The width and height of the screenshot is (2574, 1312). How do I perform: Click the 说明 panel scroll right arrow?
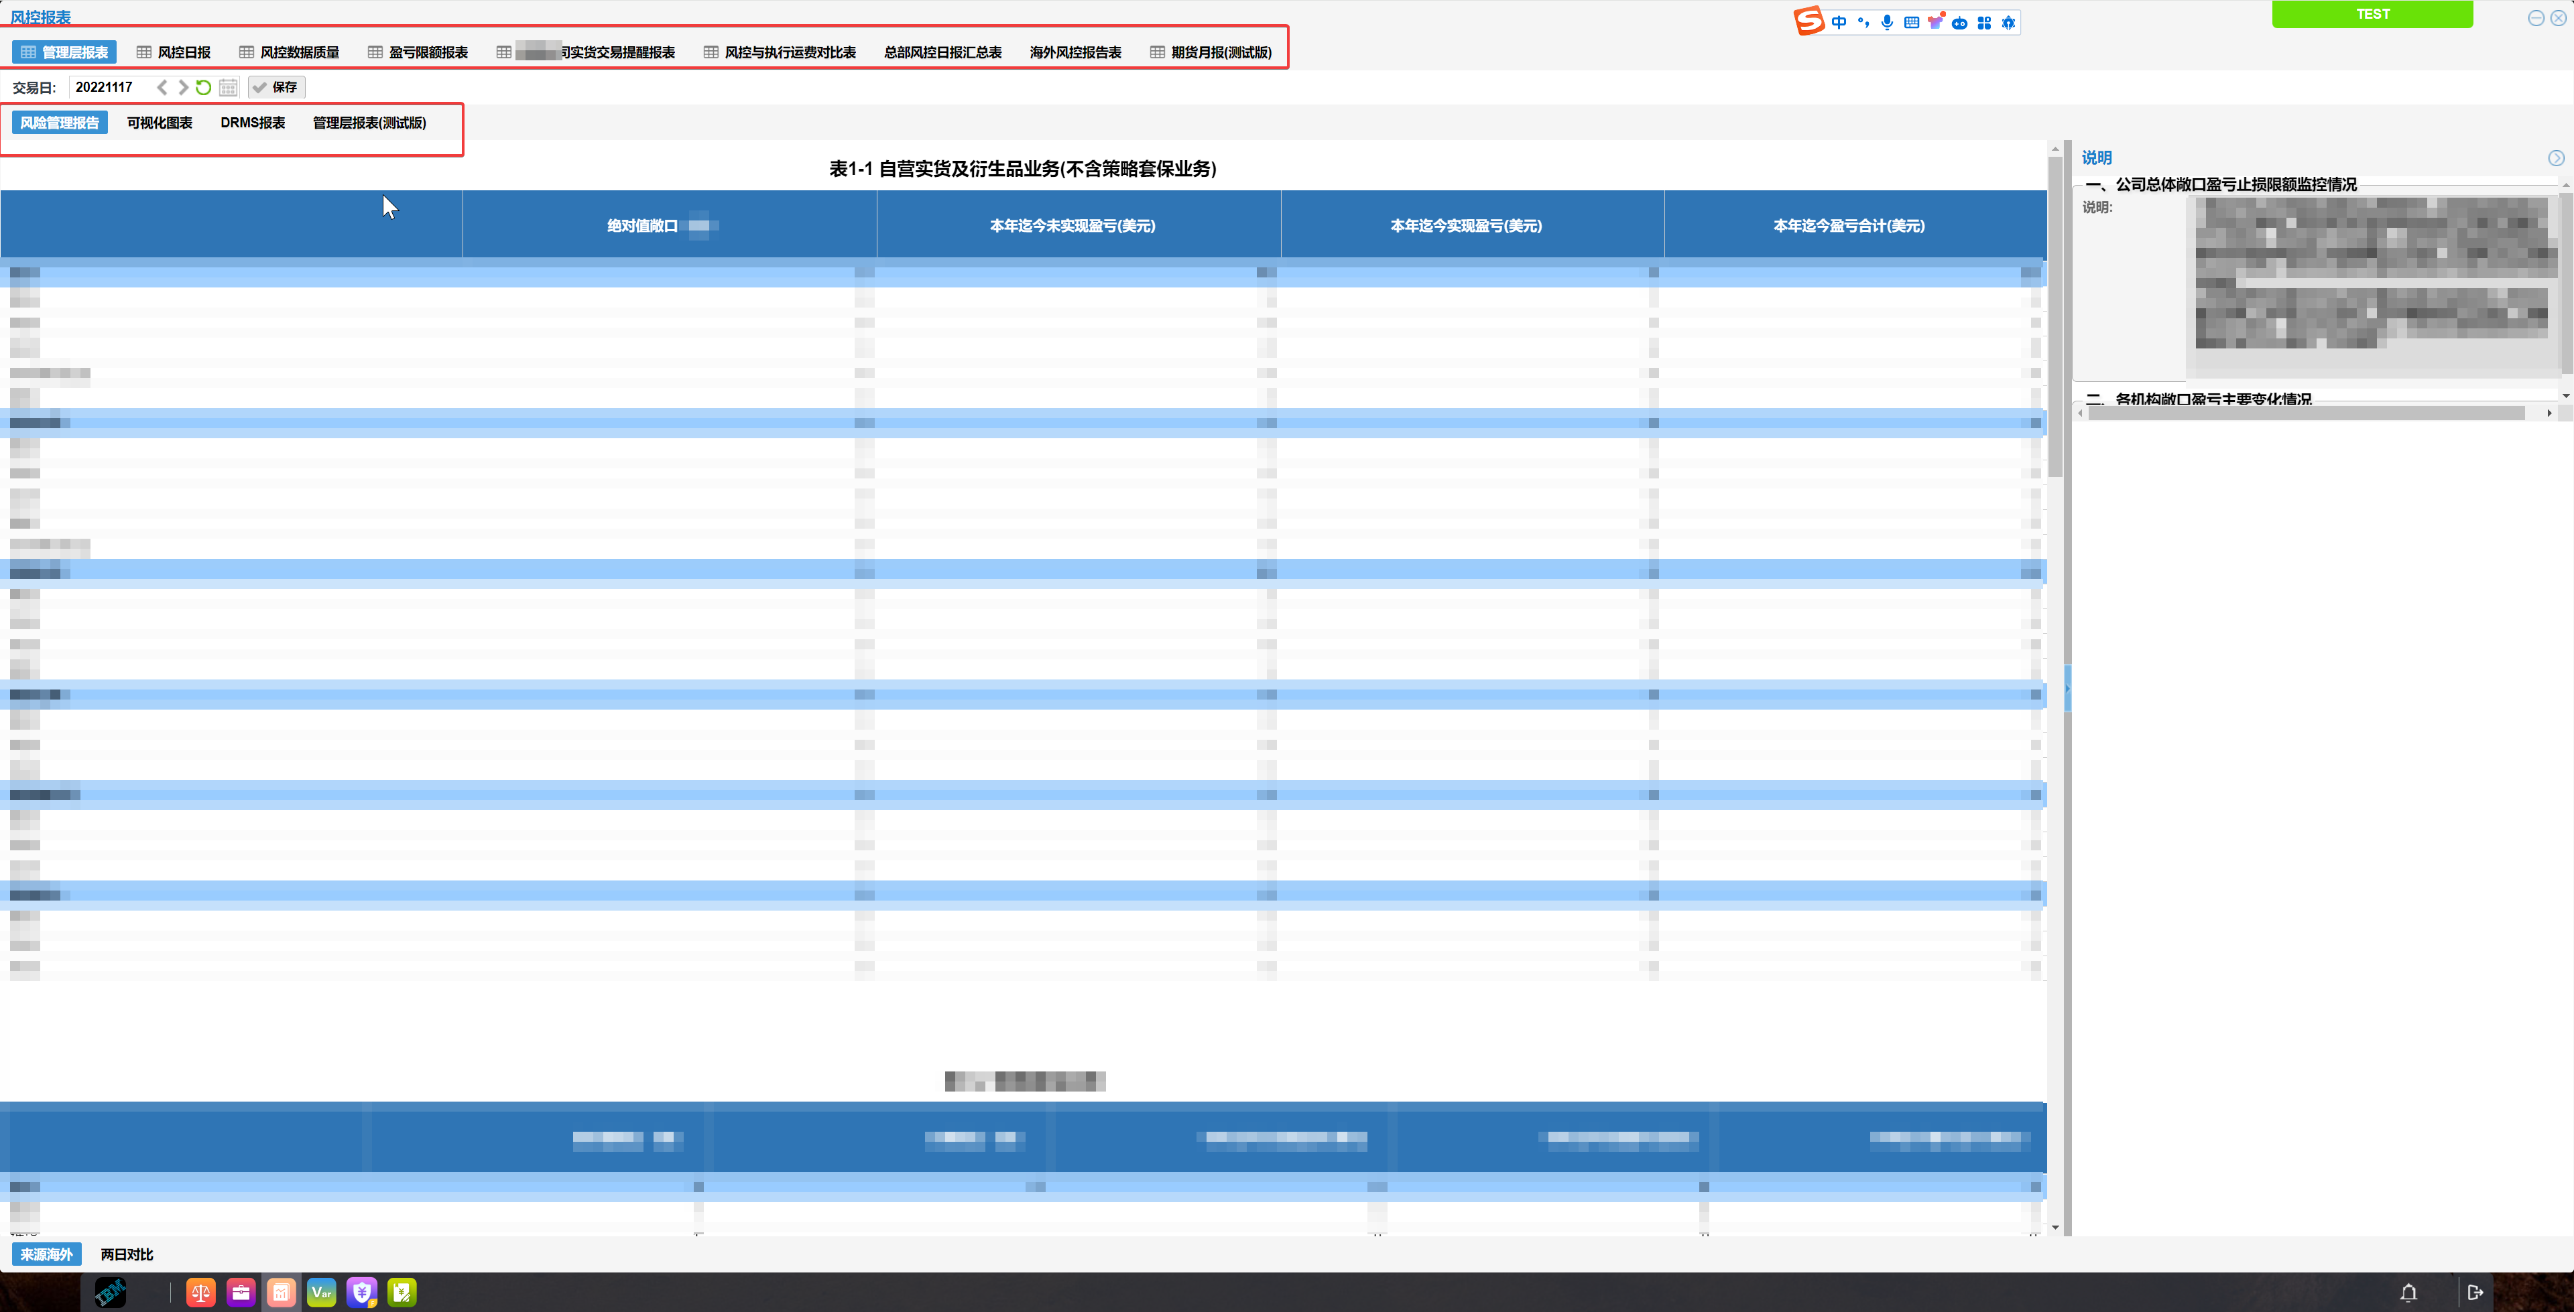(2549, 413)
